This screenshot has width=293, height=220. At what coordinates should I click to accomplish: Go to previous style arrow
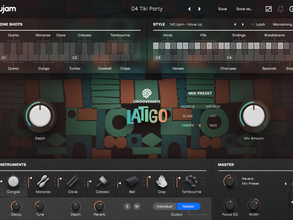pyautogui.click(x=235, y=24)
